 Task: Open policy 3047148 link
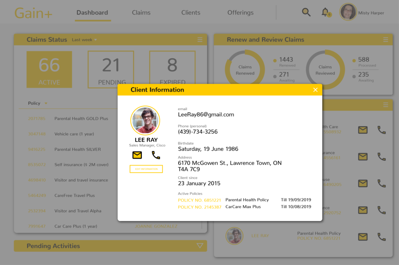click(37, 134)
